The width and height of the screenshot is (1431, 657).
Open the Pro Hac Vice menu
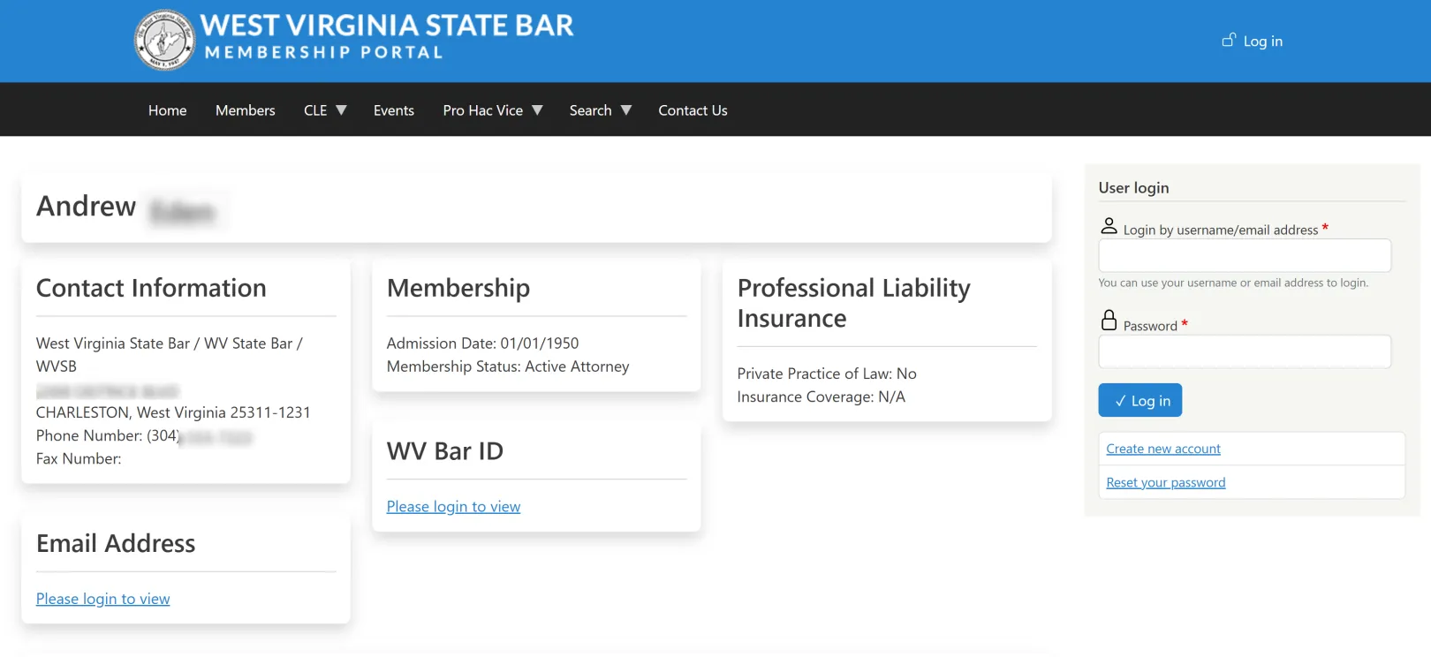click(483, 110)
